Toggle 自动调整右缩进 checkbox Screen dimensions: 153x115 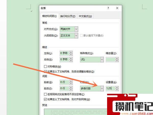pyautogui.click(x=45, y=72)
